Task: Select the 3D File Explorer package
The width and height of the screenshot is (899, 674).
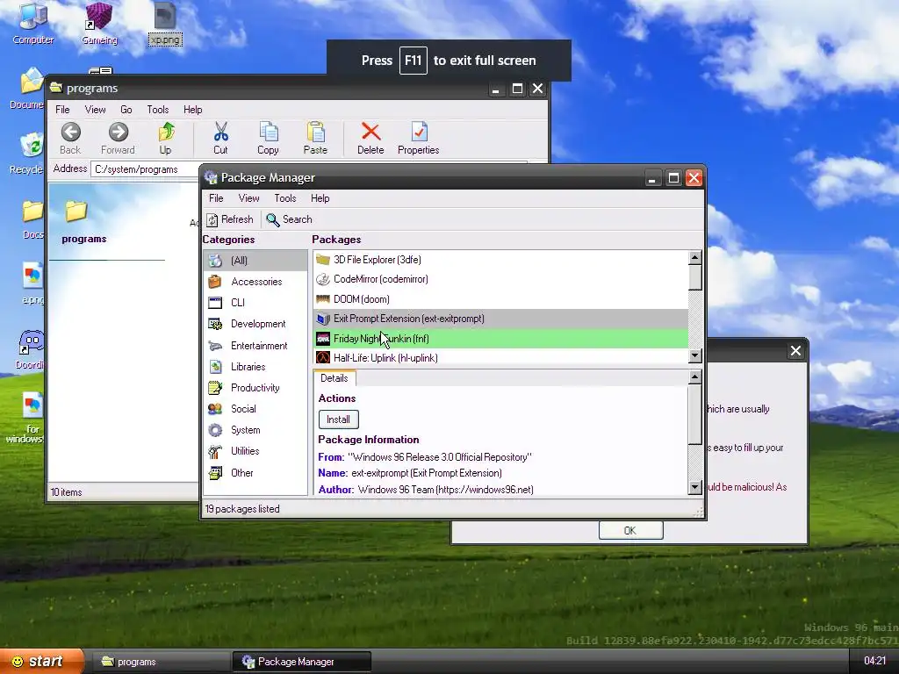Action: point(500,260)
